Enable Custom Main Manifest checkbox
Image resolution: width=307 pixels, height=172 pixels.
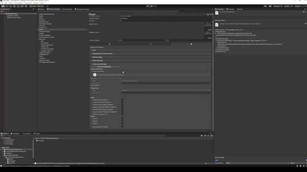122,100
